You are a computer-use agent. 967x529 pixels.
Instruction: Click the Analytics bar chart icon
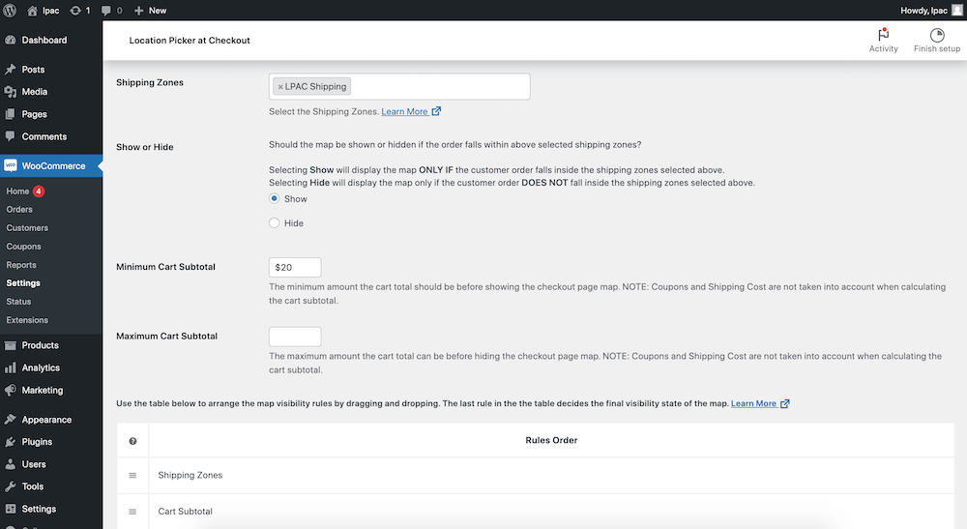pos(10,367)
